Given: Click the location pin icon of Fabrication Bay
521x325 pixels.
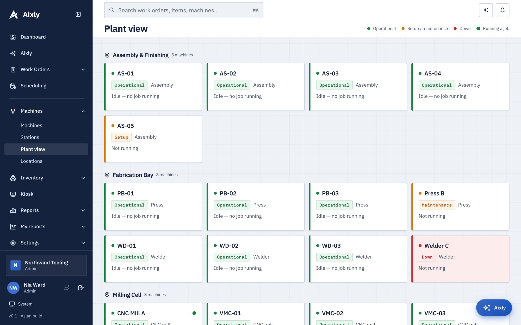Looking at the screenshot, I should point(107,175).
